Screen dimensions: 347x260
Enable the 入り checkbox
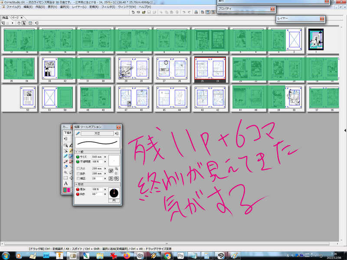pos(78,169)
